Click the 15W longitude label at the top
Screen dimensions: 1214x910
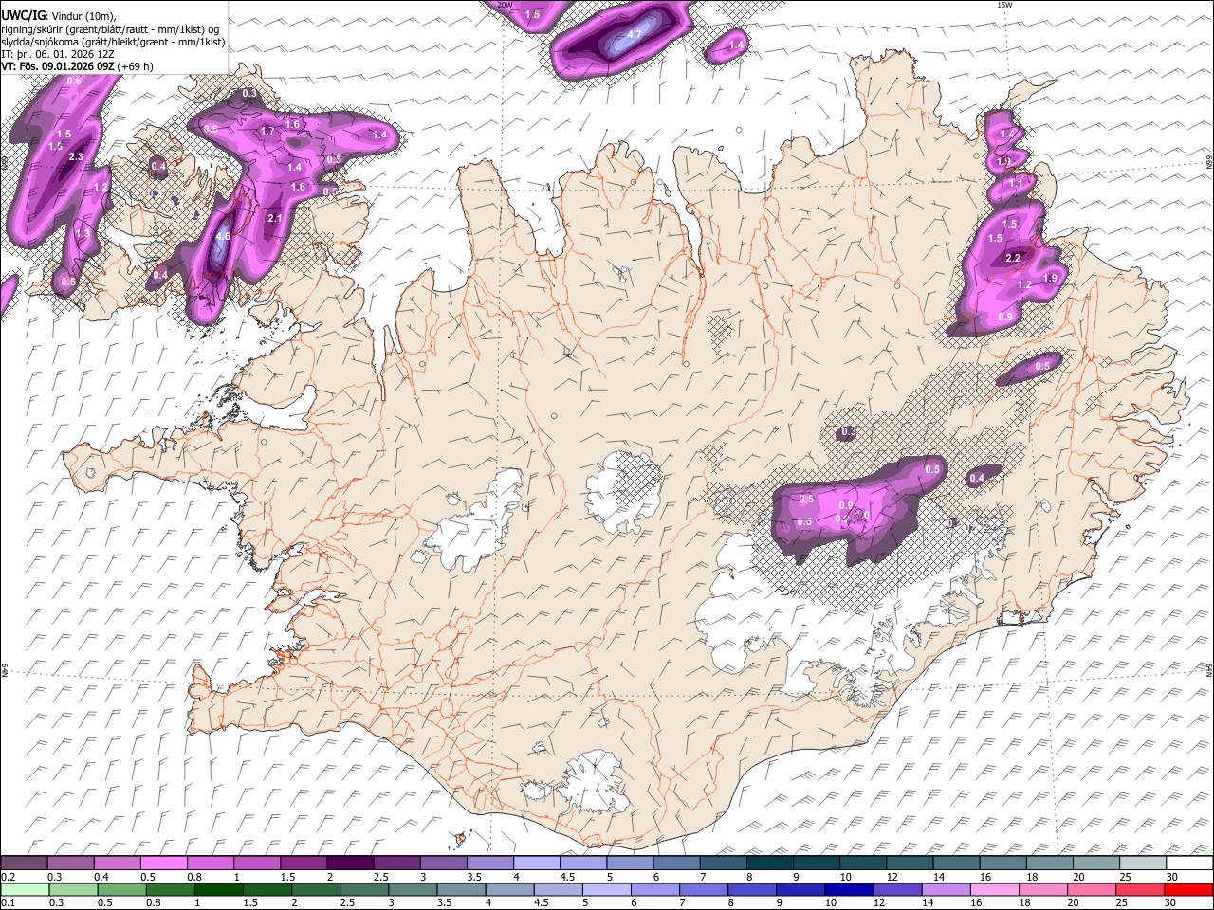[1004, 5]
